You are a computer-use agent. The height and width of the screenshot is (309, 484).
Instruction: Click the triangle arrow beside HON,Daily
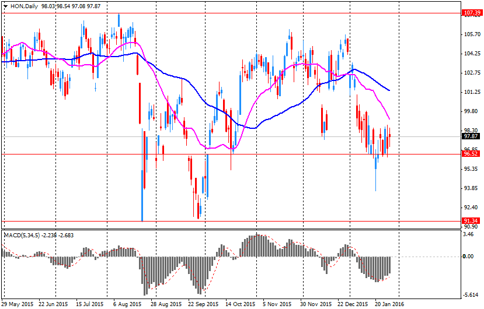(x=5, y=5)
